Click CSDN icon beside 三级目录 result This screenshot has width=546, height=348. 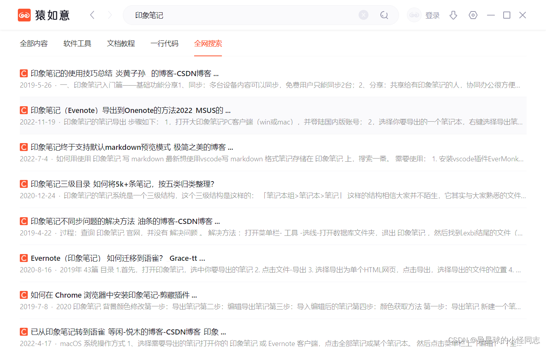click(24, 184)
